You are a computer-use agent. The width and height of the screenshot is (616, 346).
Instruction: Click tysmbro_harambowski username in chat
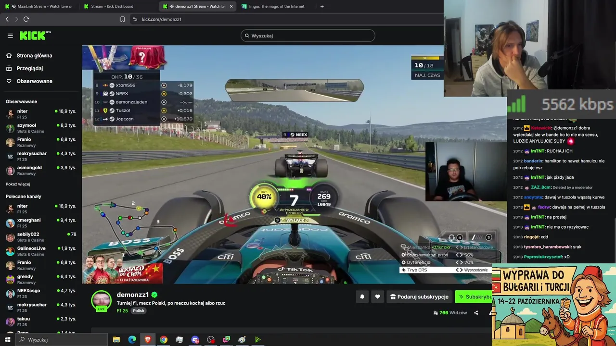547,247
